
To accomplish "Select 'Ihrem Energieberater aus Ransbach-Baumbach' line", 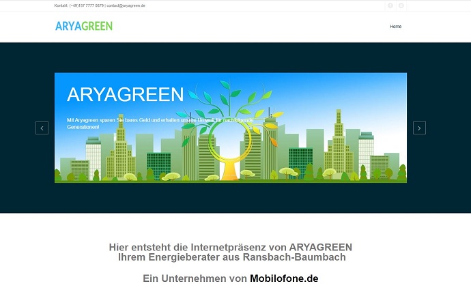I will 232,257.
